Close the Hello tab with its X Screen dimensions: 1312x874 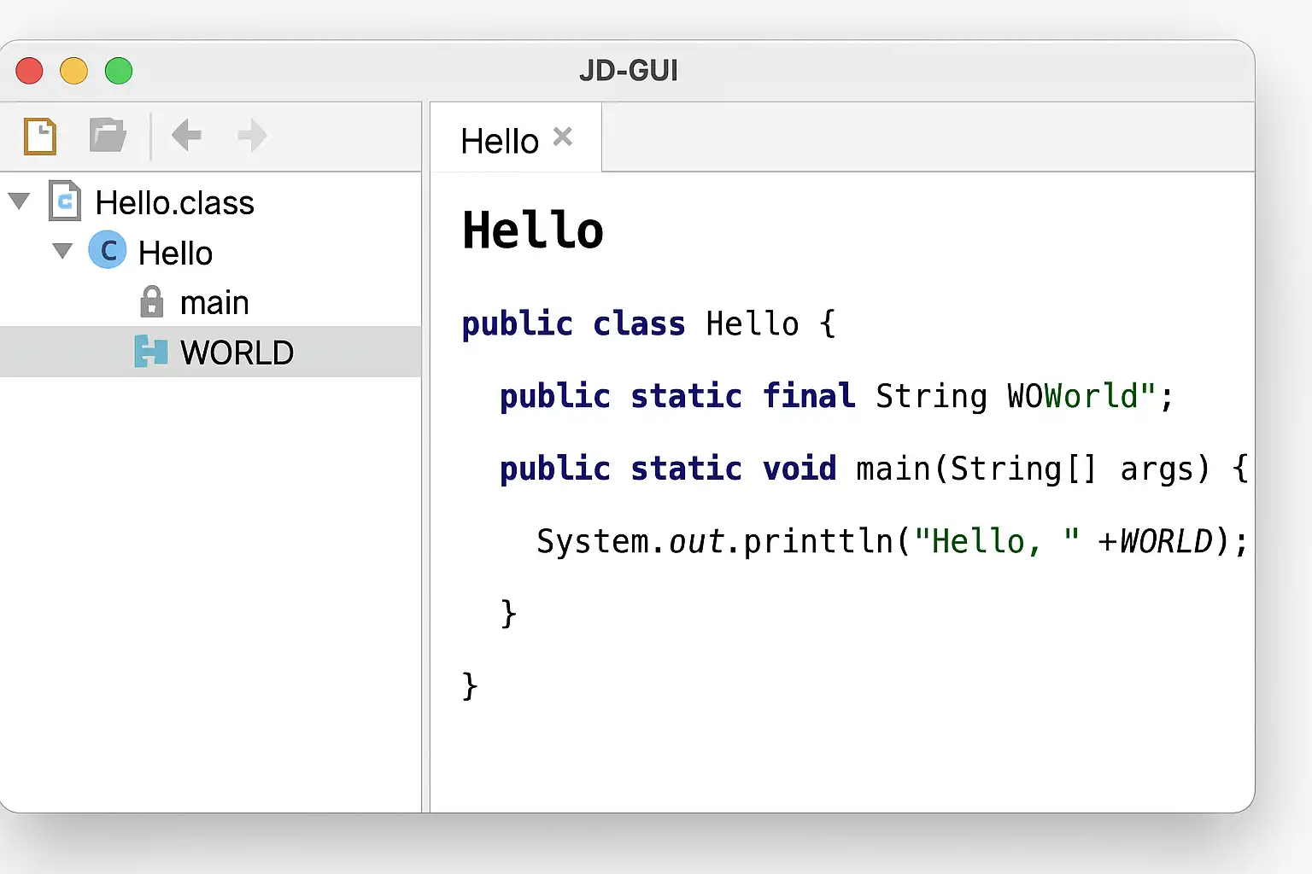pyautogui.click(x=563, y=137)
